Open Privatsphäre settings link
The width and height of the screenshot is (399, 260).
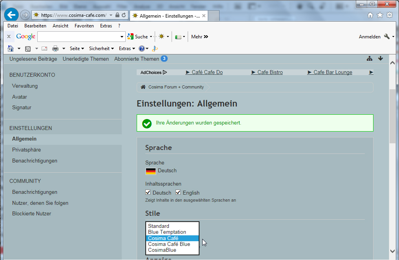tap(26, 150)
